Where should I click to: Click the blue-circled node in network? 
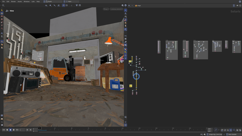pyautogui.click(x=136, y=76)
